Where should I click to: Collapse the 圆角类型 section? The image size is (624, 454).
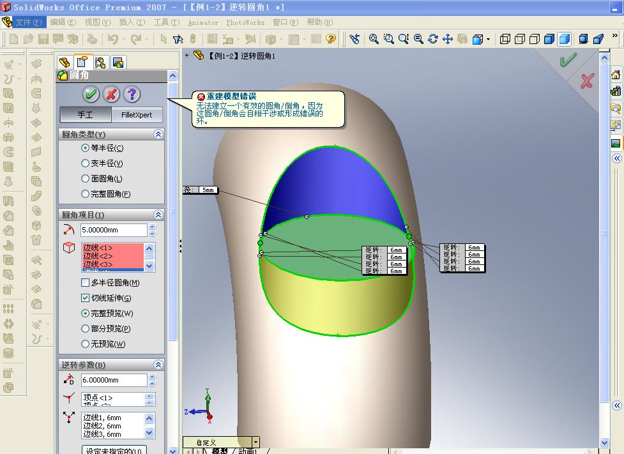pyautogui.click(x=158, y=134)
